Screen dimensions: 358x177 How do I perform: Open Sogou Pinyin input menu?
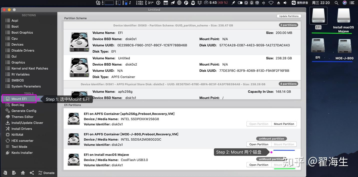point(300,3)
